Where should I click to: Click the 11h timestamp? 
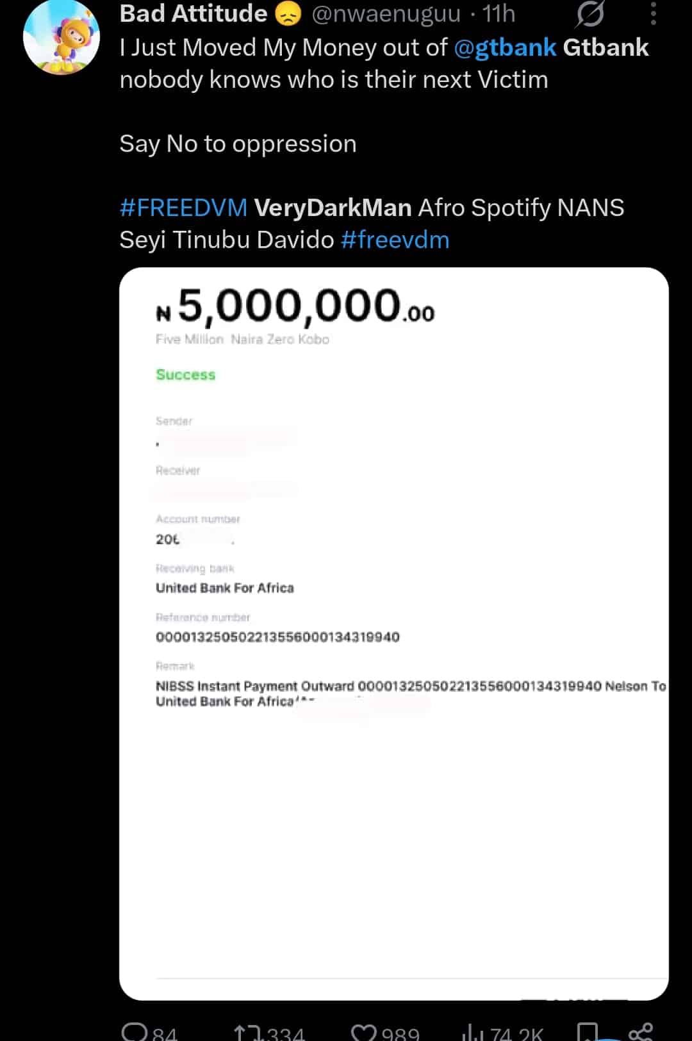pos(498,14)
